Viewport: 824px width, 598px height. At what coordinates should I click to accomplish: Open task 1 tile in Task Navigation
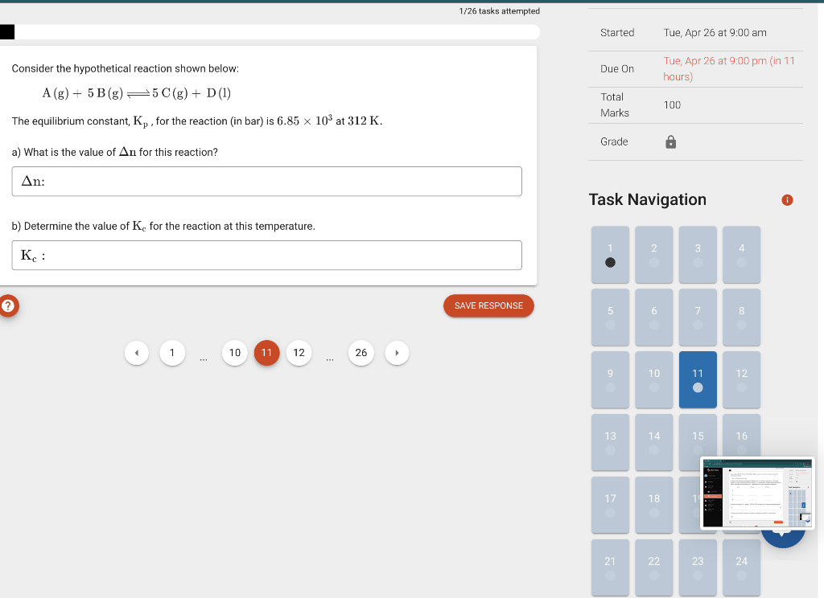[x=610, y=255]
